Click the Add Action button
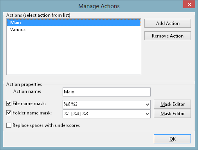The width and height of the screenshot is (198, 150). click(167, 23)
